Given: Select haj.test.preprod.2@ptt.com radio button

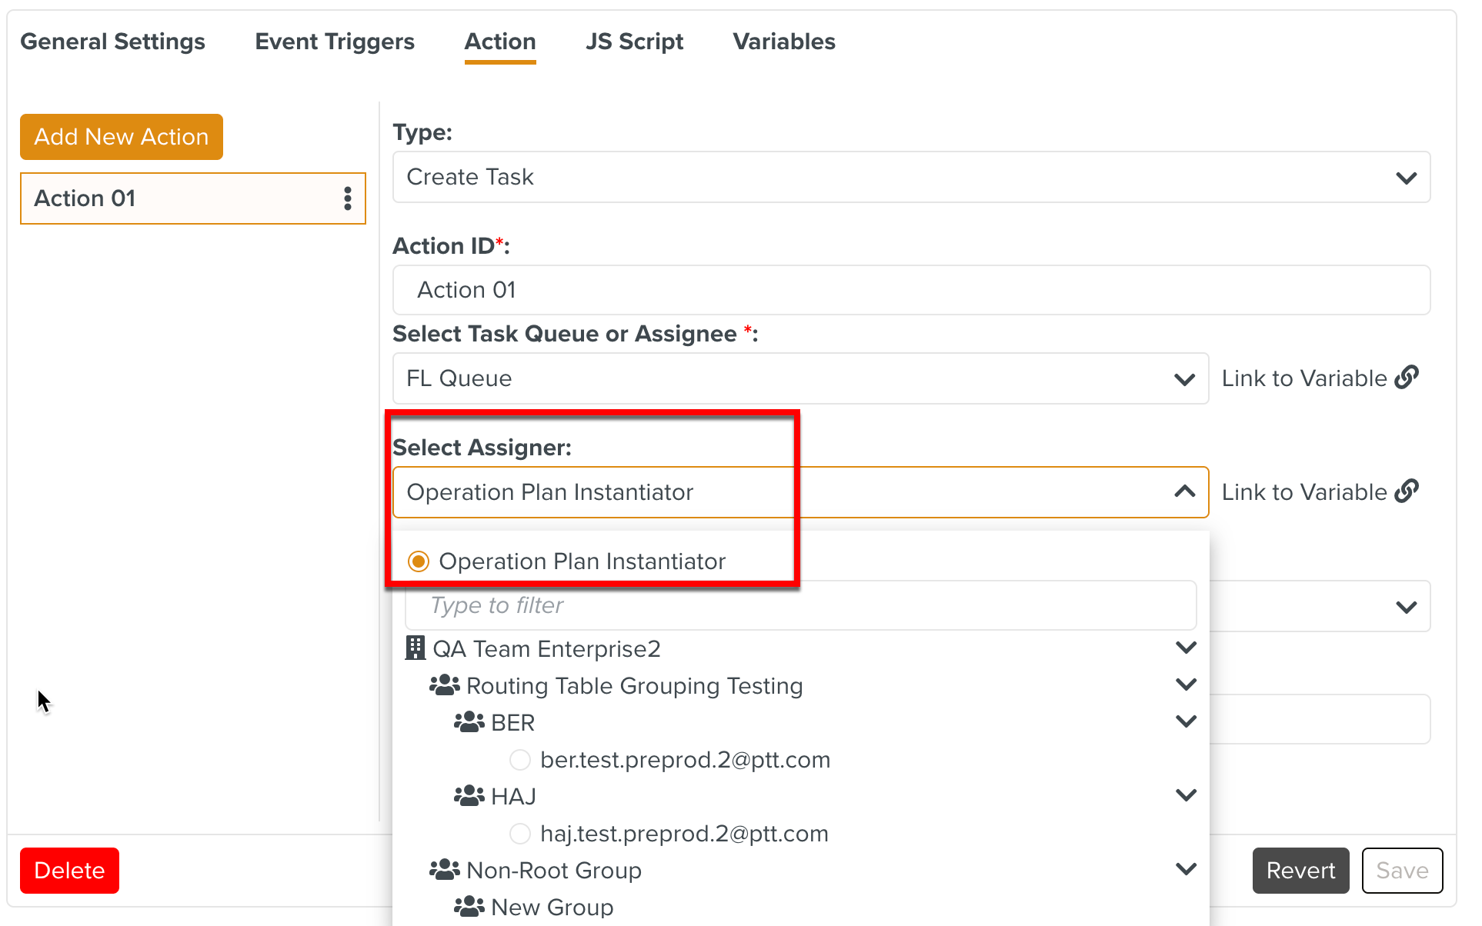Looking at the screenshot, I should click(x=520, y=834).
